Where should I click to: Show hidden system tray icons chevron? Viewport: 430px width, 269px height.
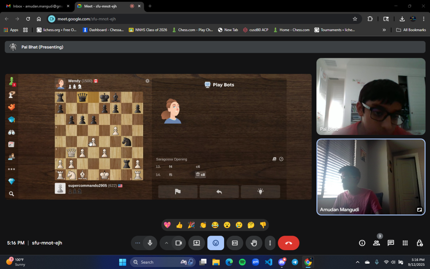[357, 262]
